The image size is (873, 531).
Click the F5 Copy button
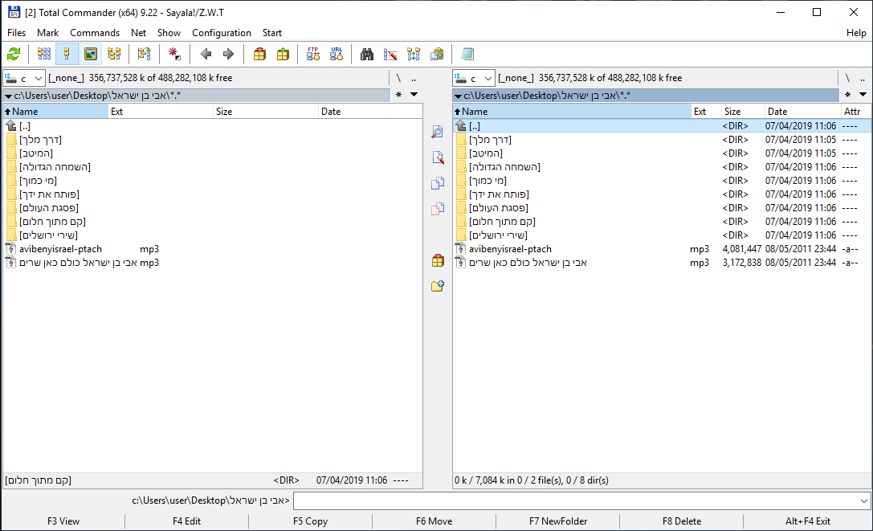pyautogui.click(x=310, y=521)
